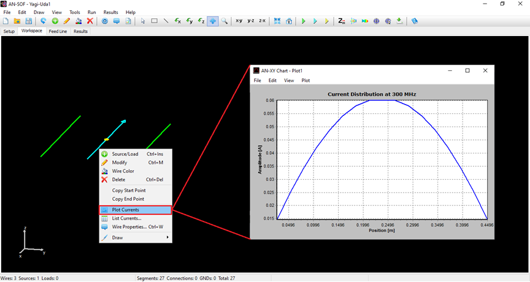Open the File menu in AN-XY Chart
Screen dimensions: 530x282
258,81
